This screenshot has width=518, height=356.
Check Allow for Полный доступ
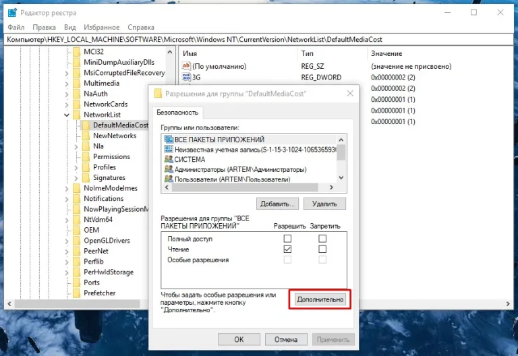[x=287, y=239]
